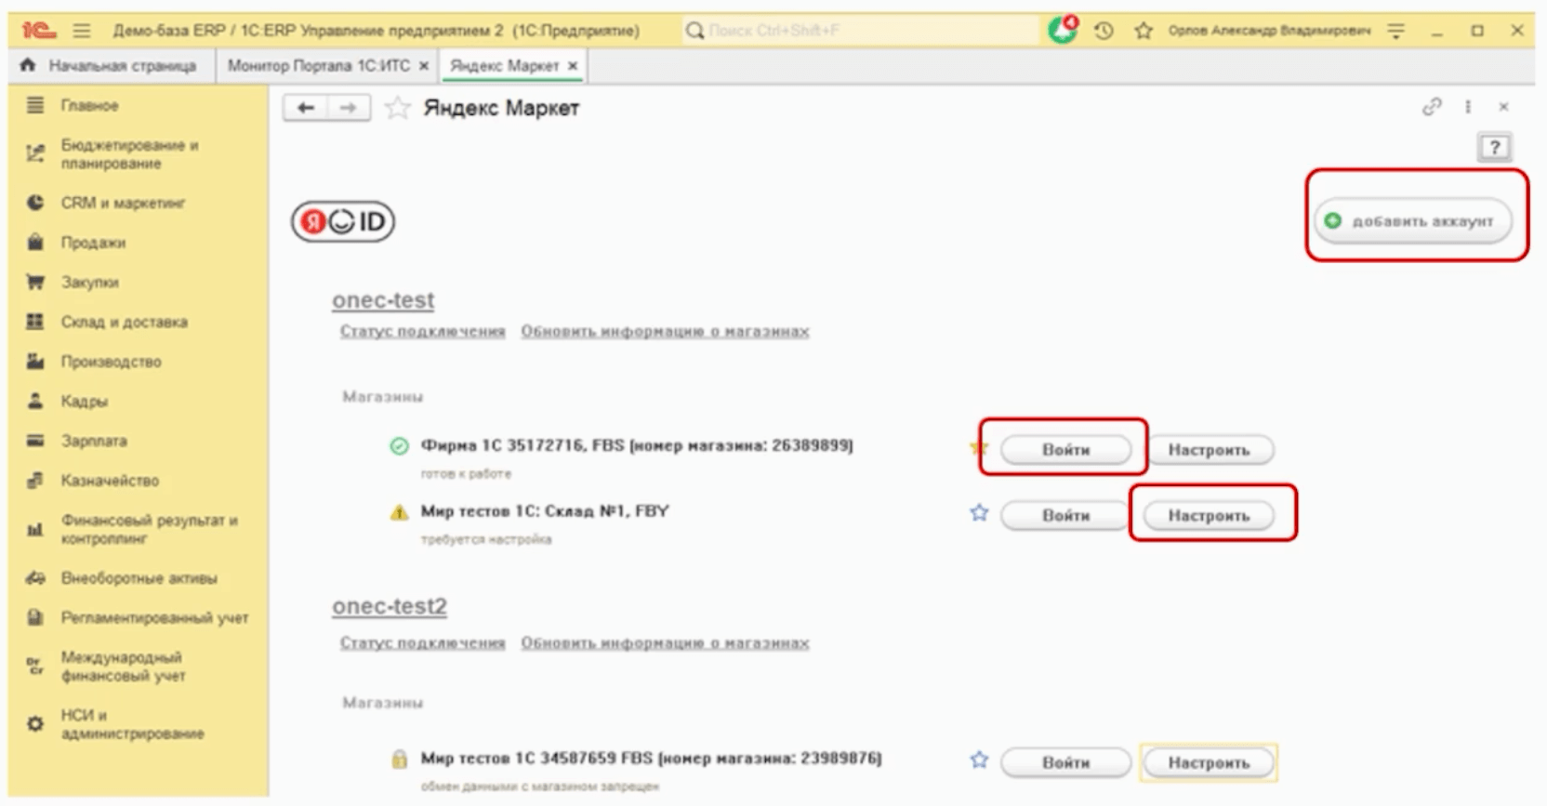Image resolution: width=1547 pixels, height=806 pixels.
Task: Open Статус подключения under onec-test
Action: click(422, 331)
